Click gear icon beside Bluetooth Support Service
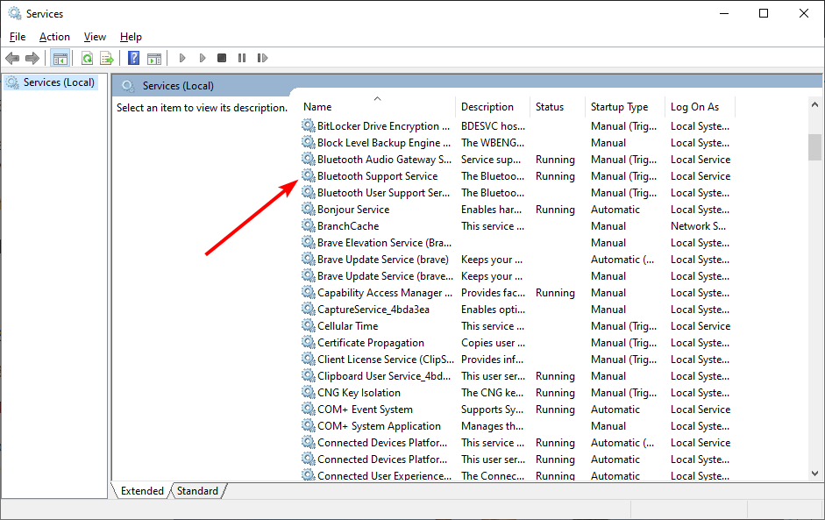 309,175
